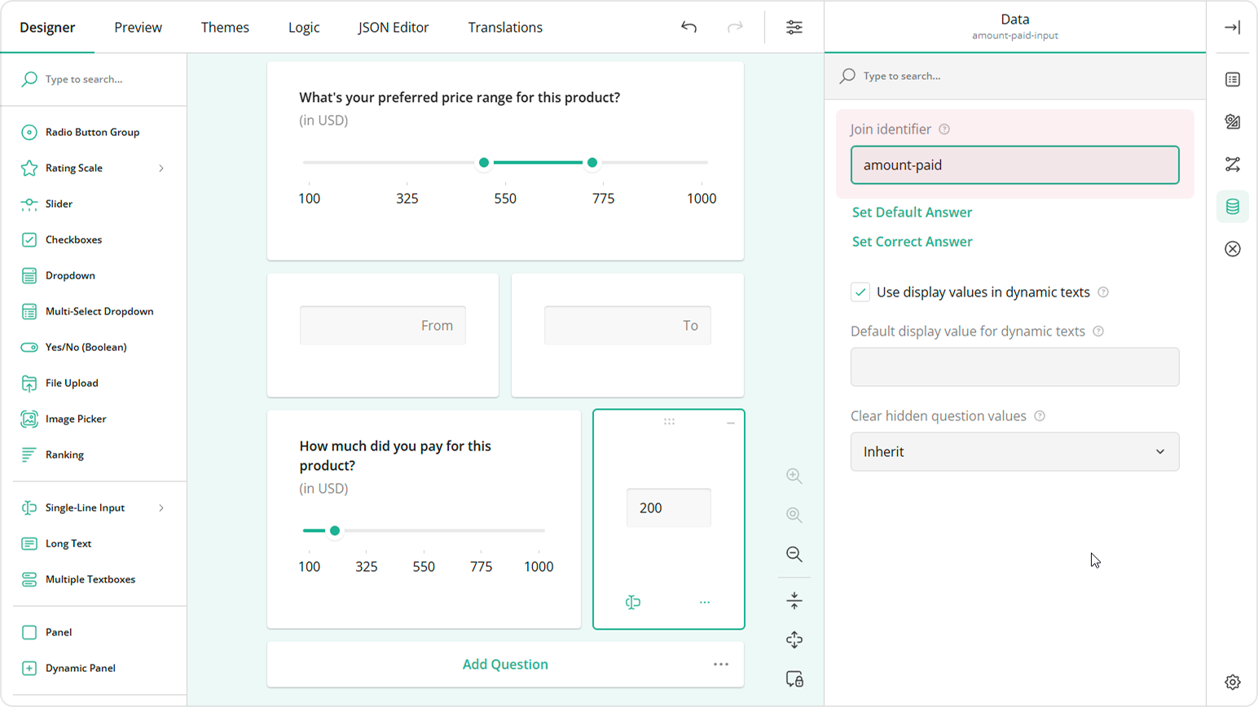Click the amount paid slider handle
Screen dimensions: 1258x707
pos(334,530)
